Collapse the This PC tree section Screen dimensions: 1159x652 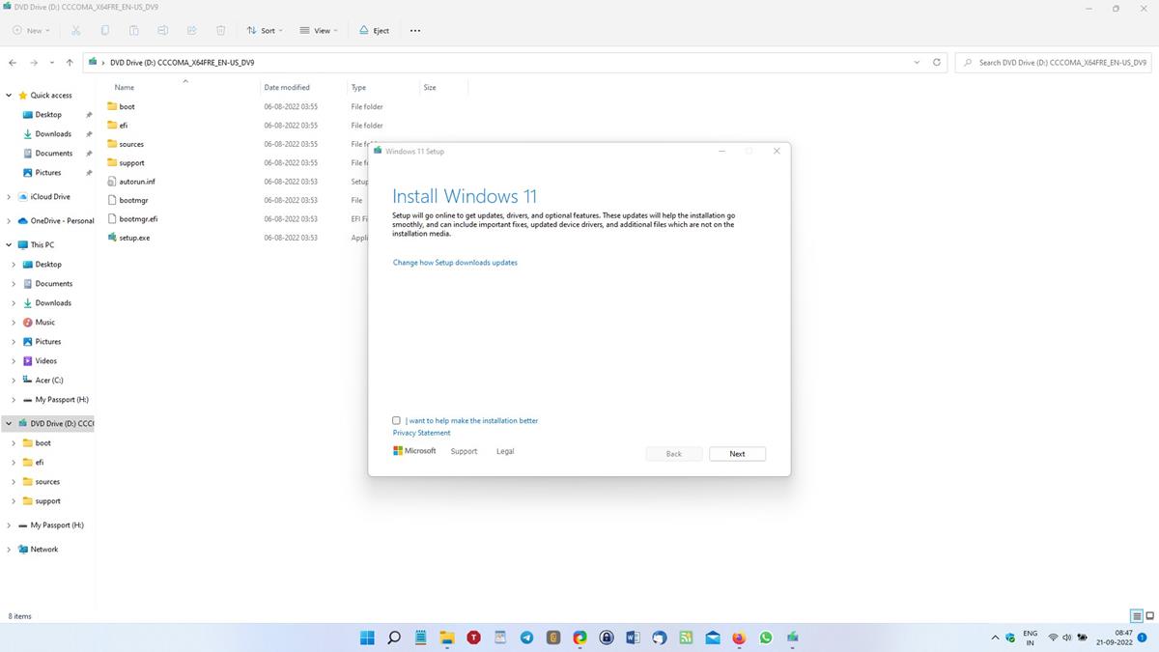click(x=9, y=244)
